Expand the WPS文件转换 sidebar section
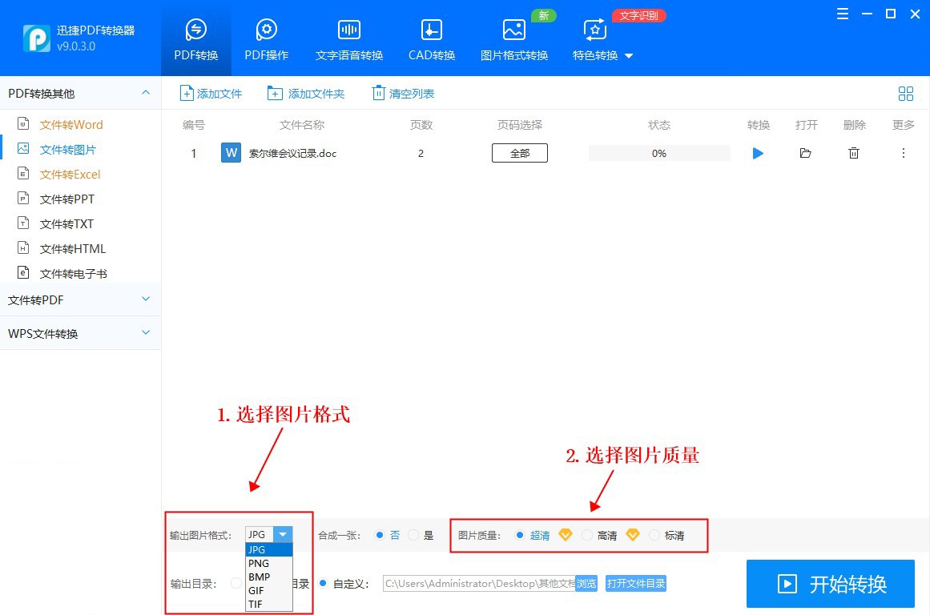Viewport: 930px width, 615px height. [x=80, y=333]
